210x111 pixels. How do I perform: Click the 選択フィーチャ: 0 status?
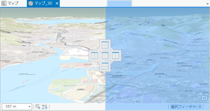click(186, 107)
